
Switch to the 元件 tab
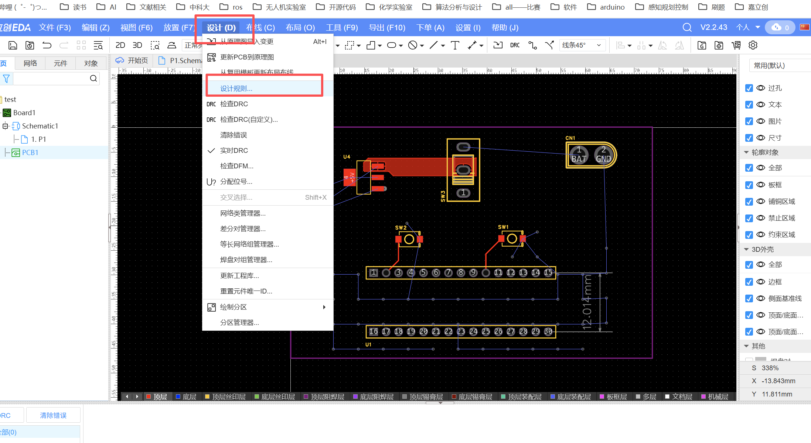[x=60, y=63]
